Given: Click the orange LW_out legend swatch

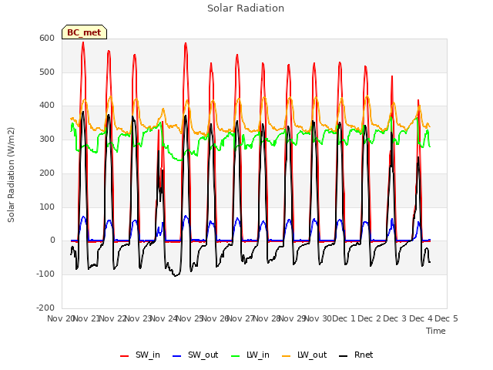Looking at the screenshot, I should point(287,356).
